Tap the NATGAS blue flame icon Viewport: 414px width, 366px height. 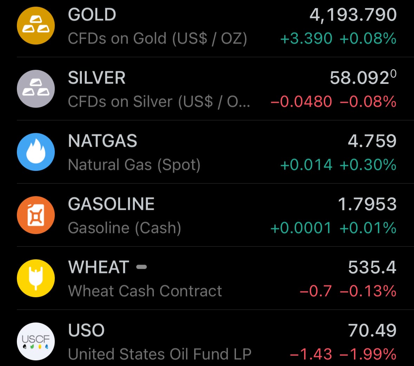pyautogui.click(x=36, y=152)
